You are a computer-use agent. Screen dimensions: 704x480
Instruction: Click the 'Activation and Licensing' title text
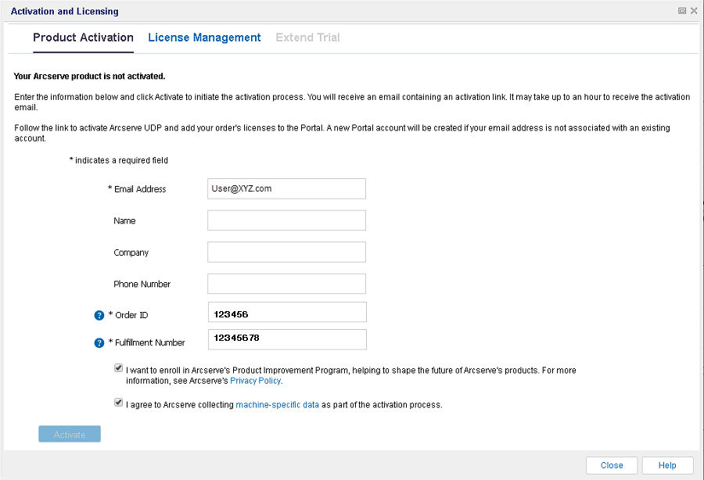[65, 11]
